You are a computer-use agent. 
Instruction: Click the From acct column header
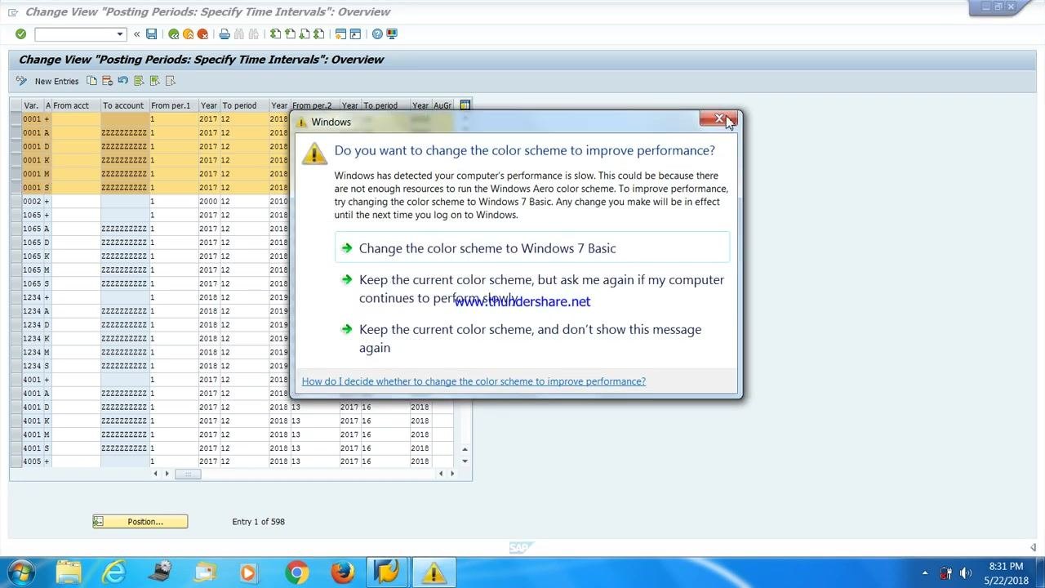pyautogui.click(x=75, y=105)
